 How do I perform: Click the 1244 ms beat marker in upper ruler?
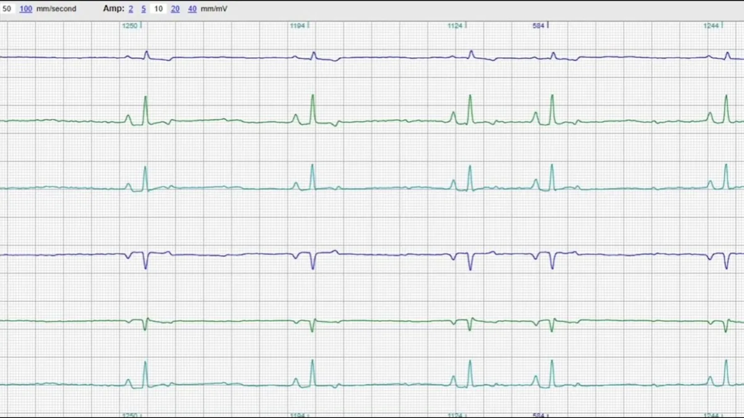[x=712, y=26]
